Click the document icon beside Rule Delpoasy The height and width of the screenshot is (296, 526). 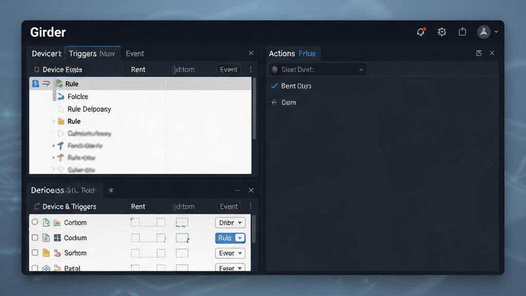61,109
